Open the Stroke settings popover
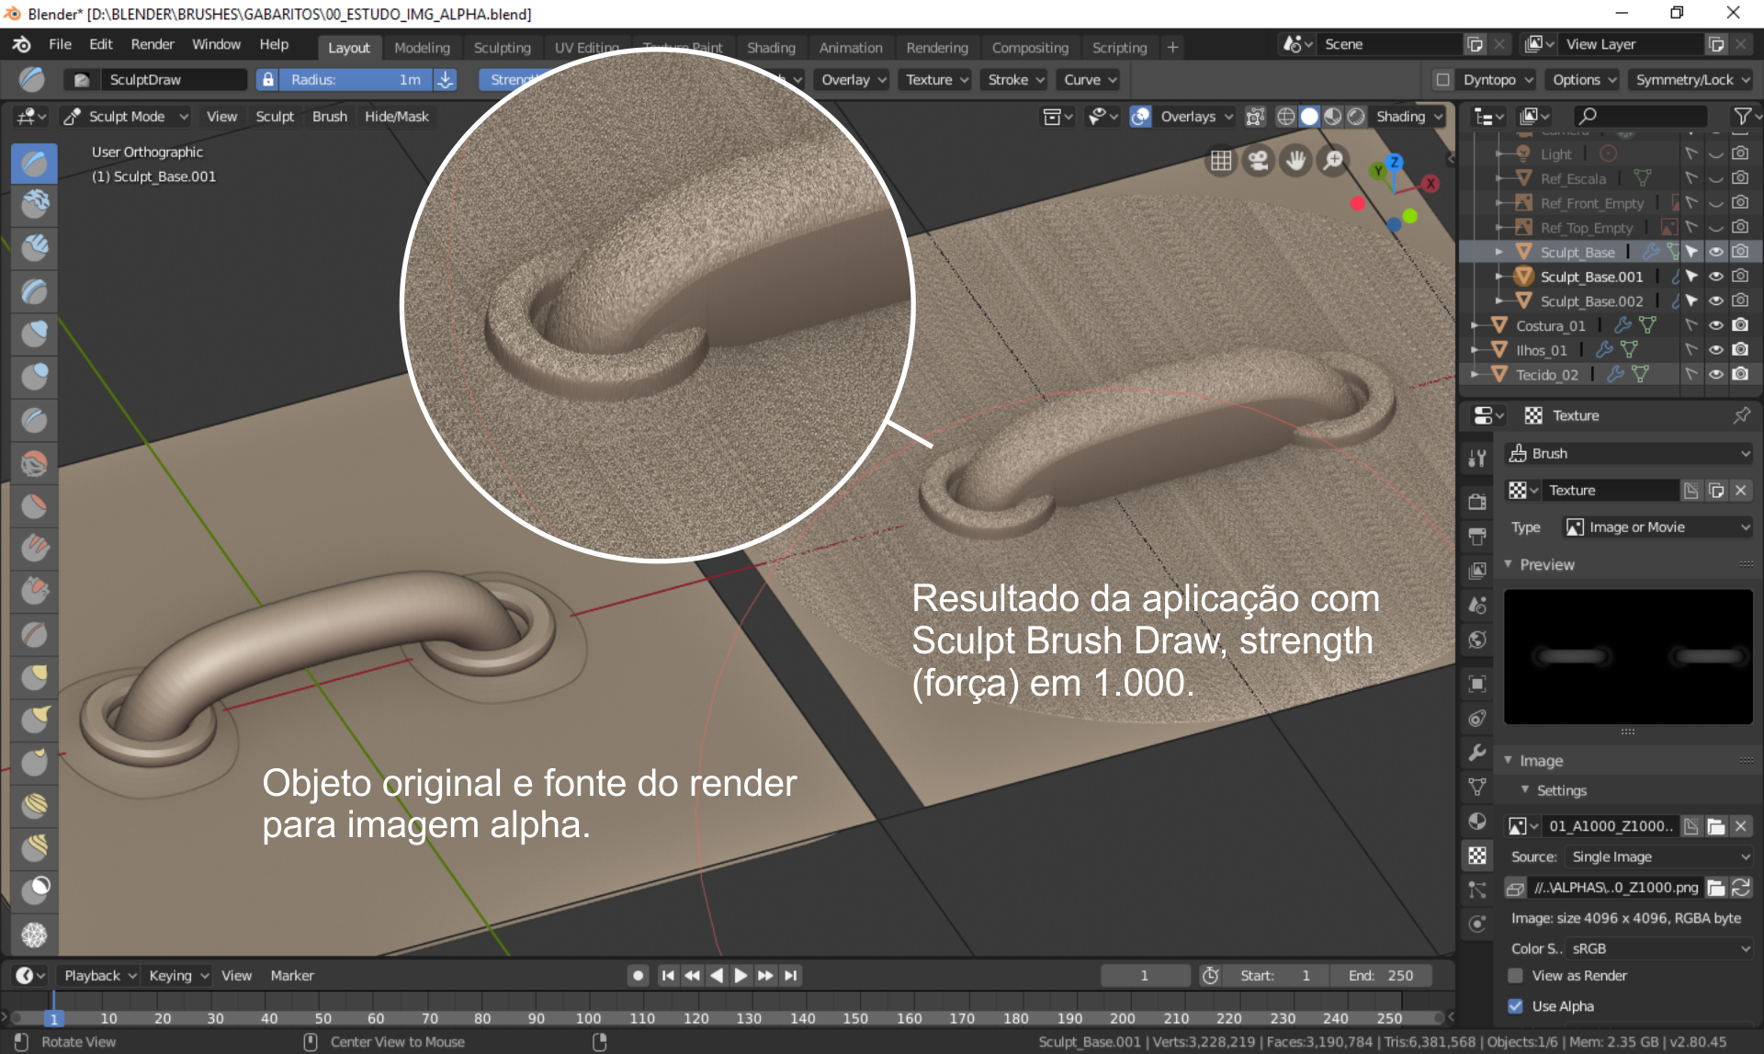This screenshot has width=1764, height=1054. tap(1015, 80)
